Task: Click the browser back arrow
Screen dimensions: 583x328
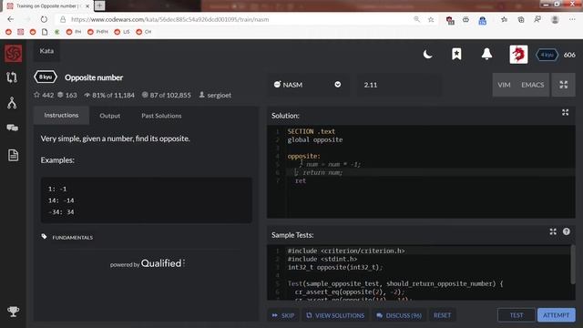Action: tap(10, 19)
